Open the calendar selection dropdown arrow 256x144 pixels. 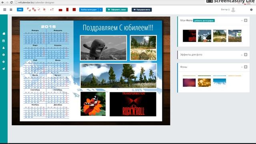100,10
